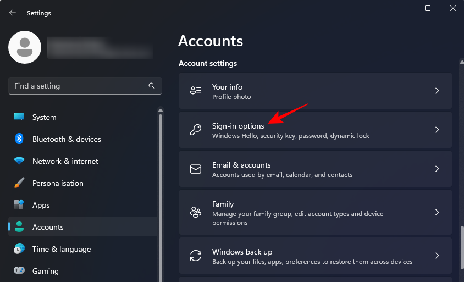
Task: Click the Email & accounts envelope icon
Action: (196, 169)
